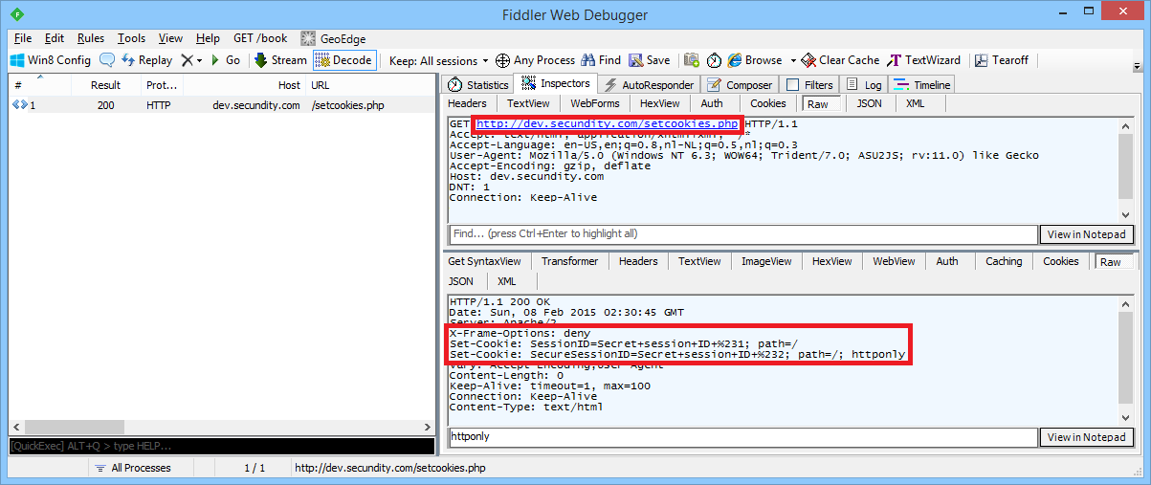The height and width of the screenshot is (485, 1151).
Task: Click the Fiddler title bar app icon
Action: click(x=18, y=14)
